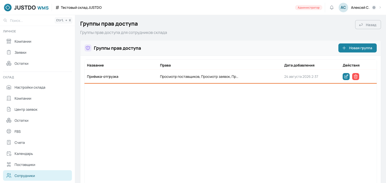Click the Дата добавления column header
The height and width of the screenshot is (183, 386).
[x=299, y=65]
